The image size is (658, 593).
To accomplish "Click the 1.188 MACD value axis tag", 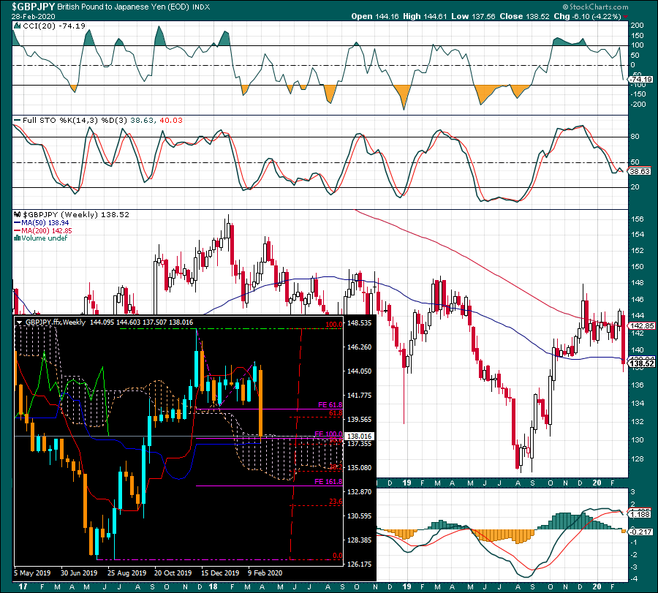I will (640, 514).
